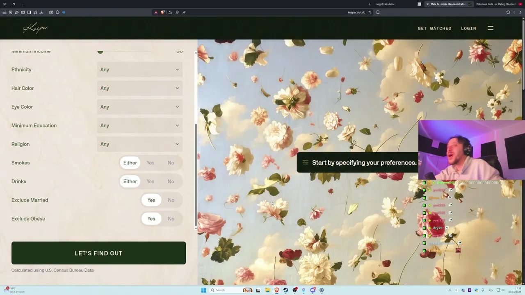Click the keeper.ai/calc address bar
Screen dimensions: 525x295
(x=262, y=12)
